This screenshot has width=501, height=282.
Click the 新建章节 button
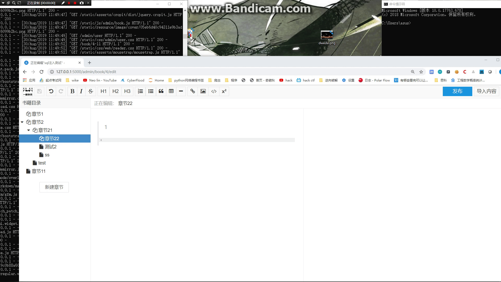(54, 187)
